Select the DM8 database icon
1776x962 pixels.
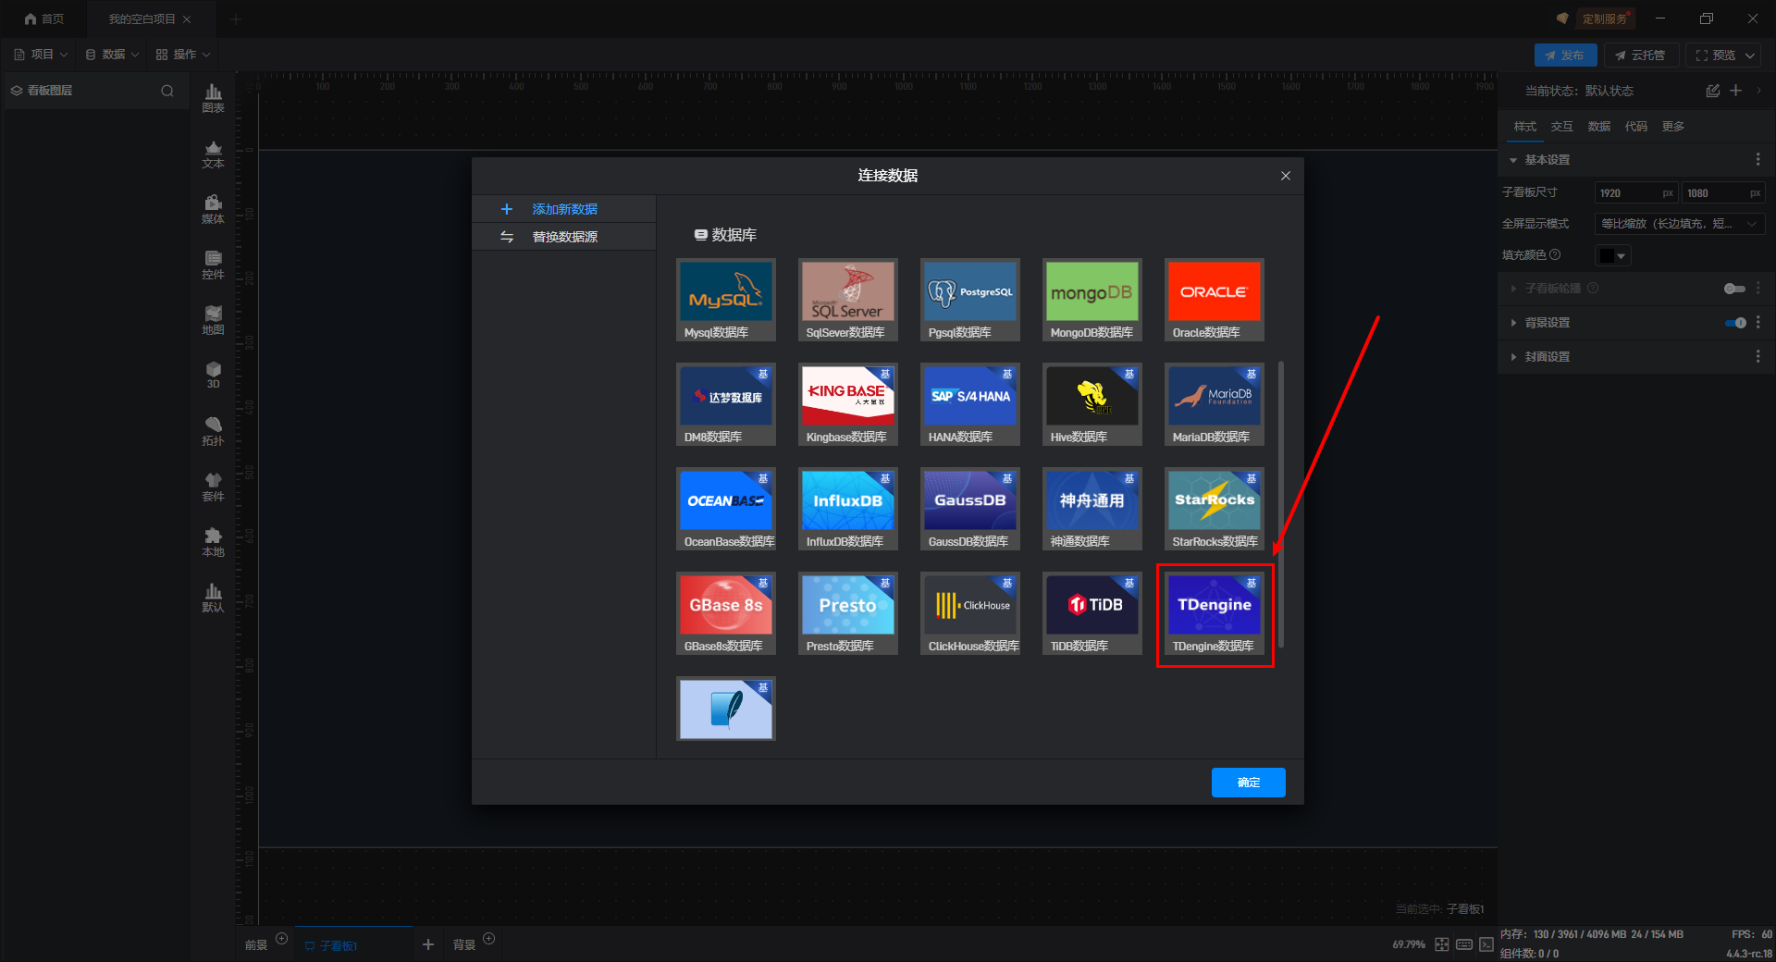point(726,404)
